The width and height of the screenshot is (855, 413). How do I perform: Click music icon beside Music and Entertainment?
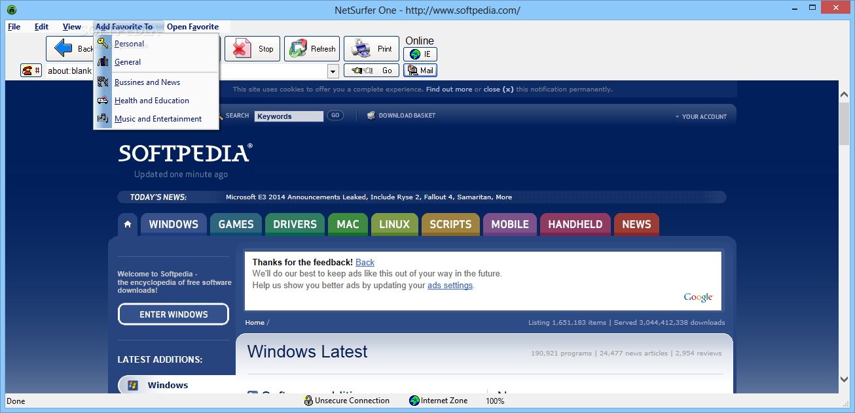click(x=103, y=119)
